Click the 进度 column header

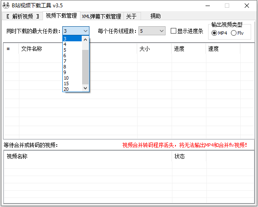pyautogui.click(x=189, y=49)
